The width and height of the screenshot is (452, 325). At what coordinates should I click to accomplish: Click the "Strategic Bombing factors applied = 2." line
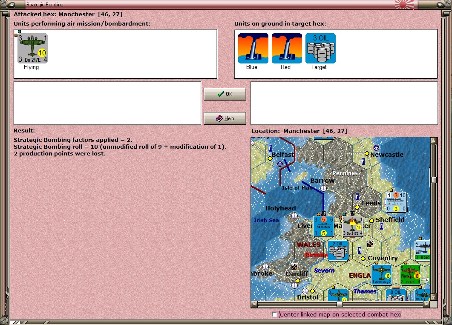[x=73, y=140]
